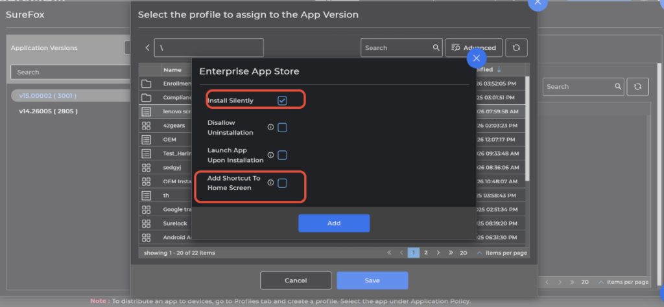Click the Application Versions search field
664x307 pixels.
[x=65, y=72]
